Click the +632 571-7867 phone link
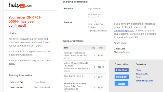The width and height of the screenshot is (163, 92). pyautogui.click(x=142, y=73)
